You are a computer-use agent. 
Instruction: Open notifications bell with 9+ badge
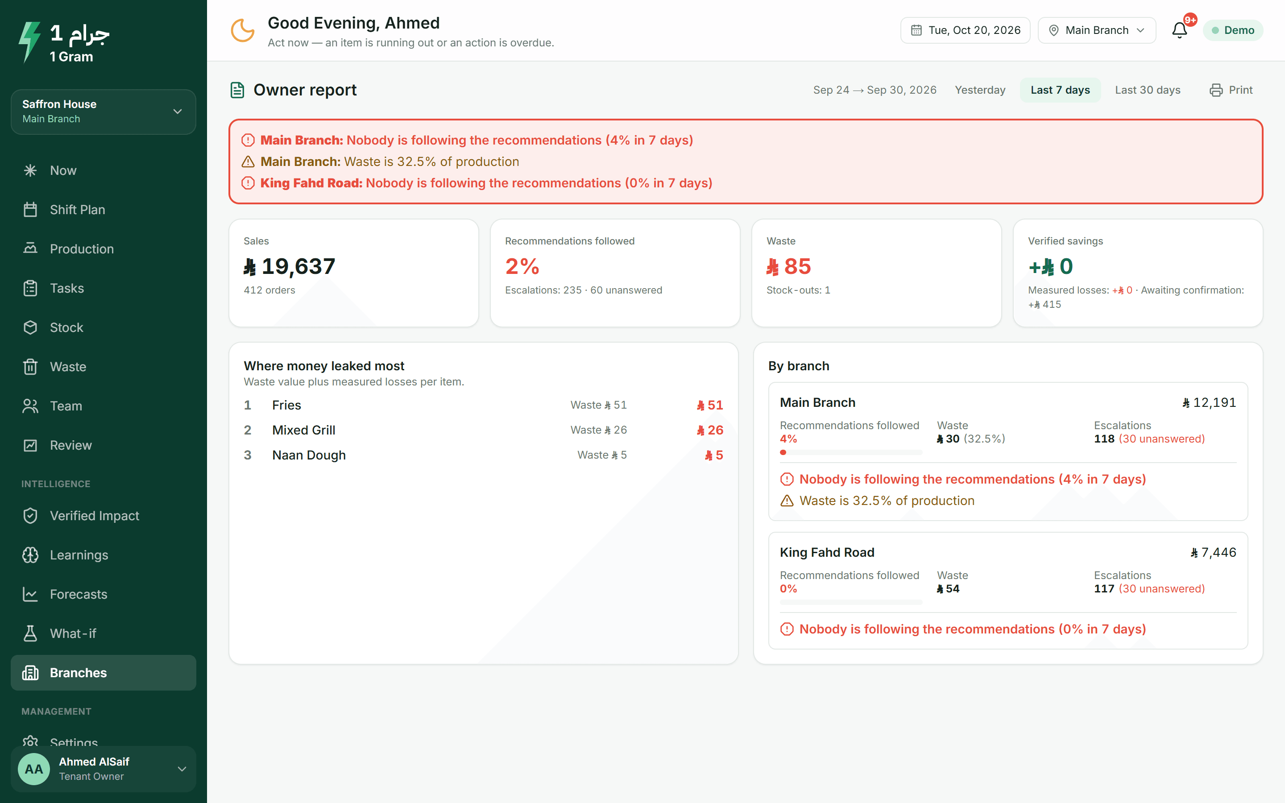[x=1180, y=30]
